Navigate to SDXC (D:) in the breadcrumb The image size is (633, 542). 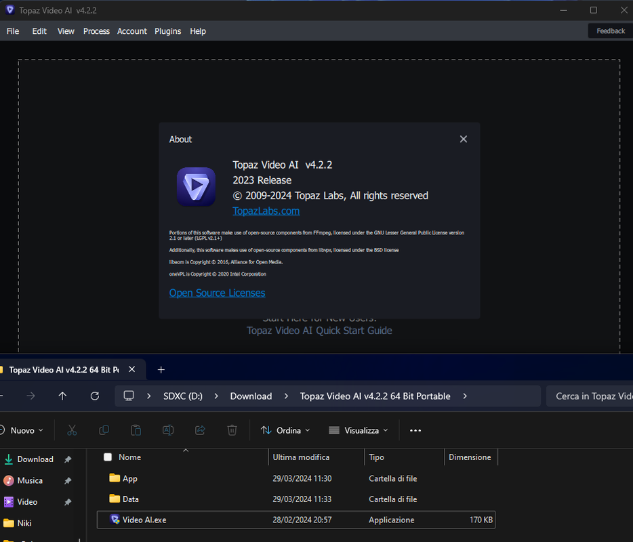coord(182,396)
